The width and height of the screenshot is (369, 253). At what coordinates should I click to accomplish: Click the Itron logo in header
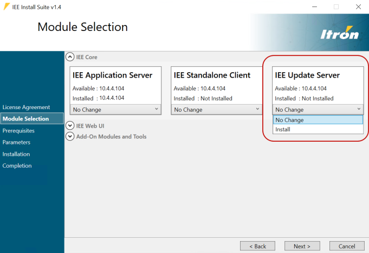click(x=340, y=33)
